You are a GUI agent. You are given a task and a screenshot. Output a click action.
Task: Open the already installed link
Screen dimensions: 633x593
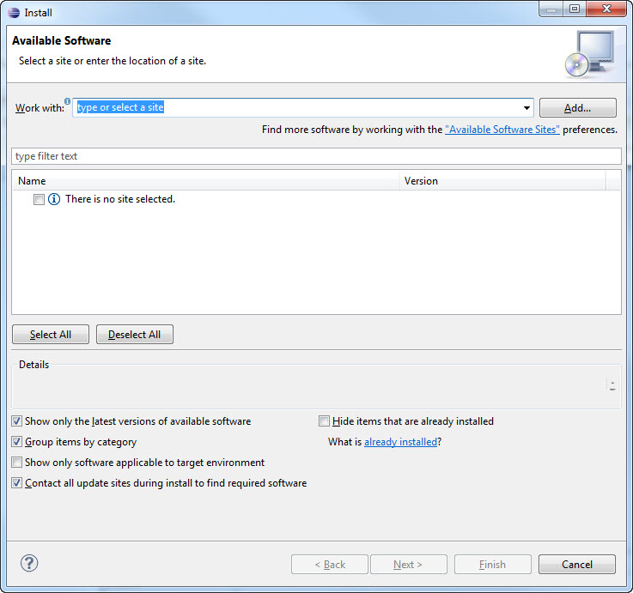pos(400,442)
